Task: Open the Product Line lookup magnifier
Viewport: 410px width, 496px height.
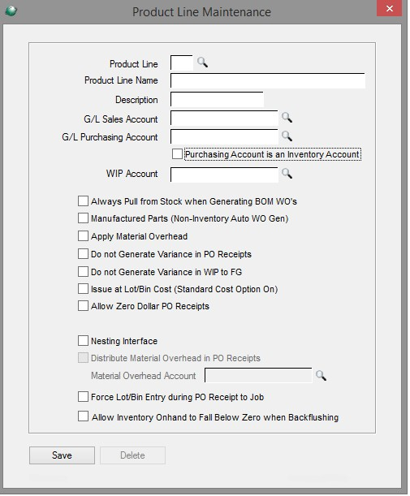Action: point(202,62)
